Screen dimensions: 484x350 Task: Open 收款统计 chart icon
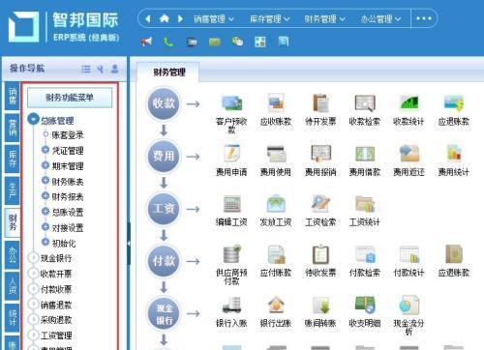(408, 103)
